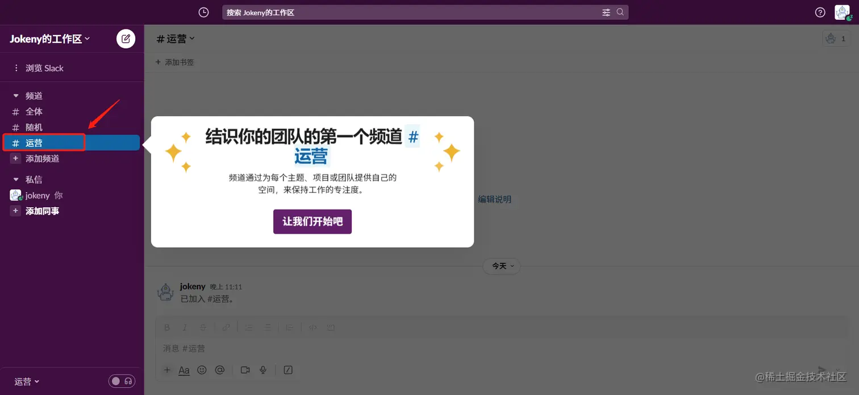
Task: Click the 编辑说明 link
Action: point(494,199)
